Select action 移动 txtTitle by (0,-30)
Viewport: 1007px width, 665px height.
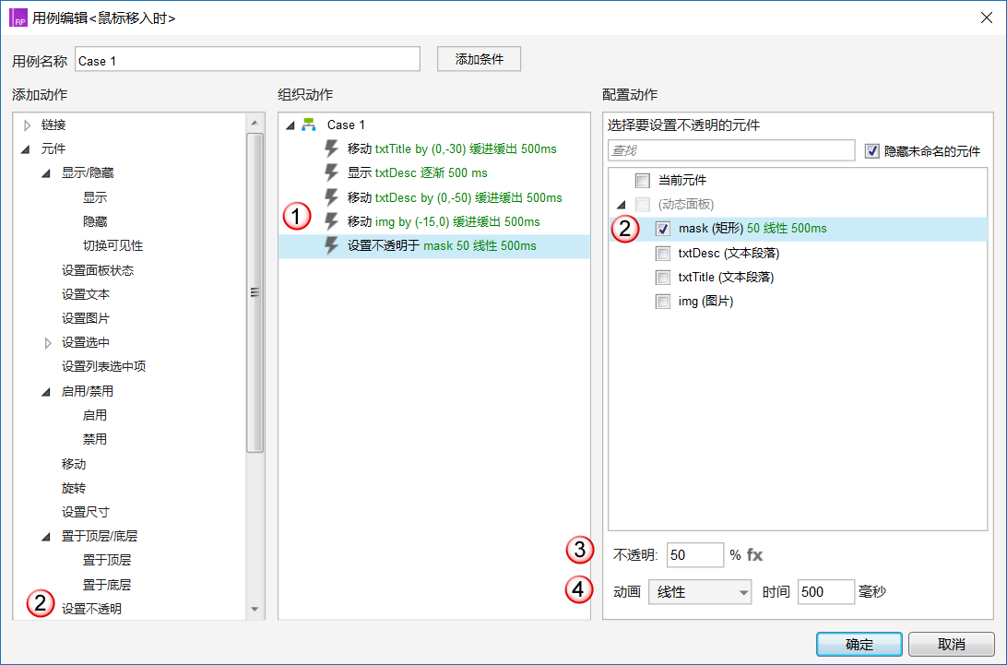[x=452, y=149]
